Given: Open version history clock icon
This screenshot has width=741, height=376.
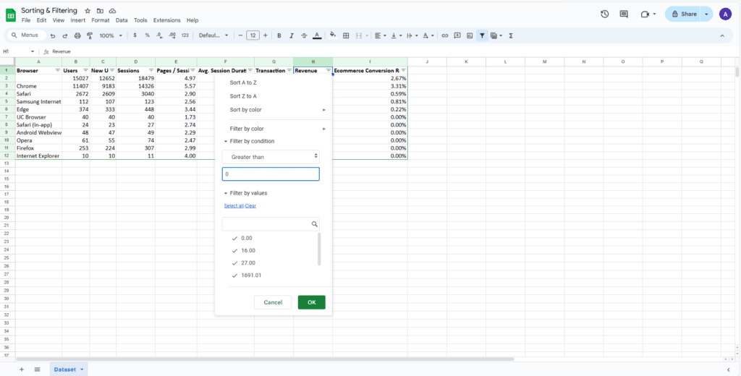Looking at the screenshot, I should click(x=604, y=14).
